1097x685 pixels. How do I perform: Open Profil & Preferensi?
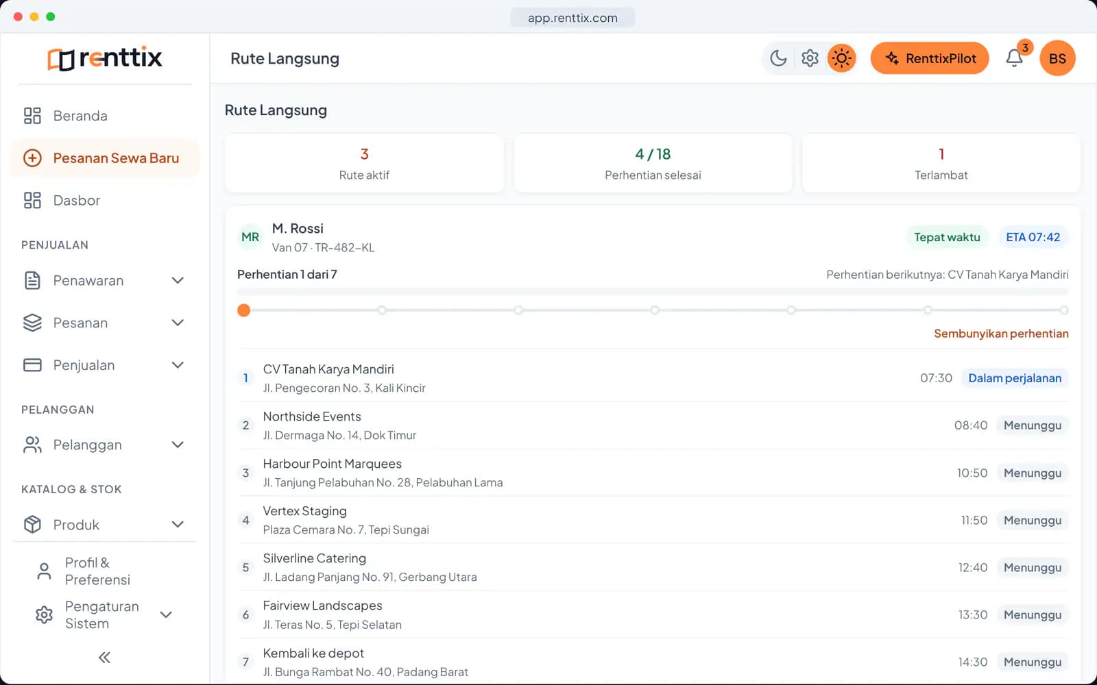(x=105, y=571)
